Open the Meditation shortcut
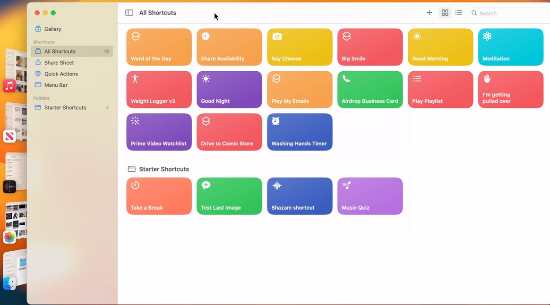 (510, 47)
